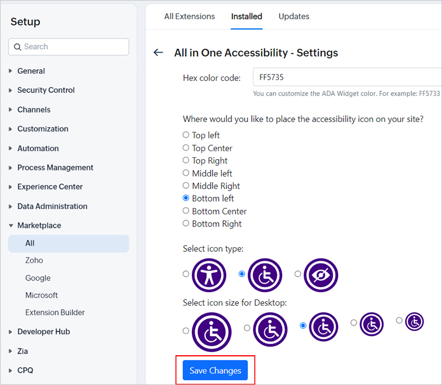
Task: Pick the smallest desktop wheelchair icon
Action: click(414, 321)
